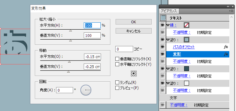Screen dimensions: 236x111
Task: Click 不透明度 link belonging to the dark teal fill
Action: pyautogui.click(x=182, y=76)
